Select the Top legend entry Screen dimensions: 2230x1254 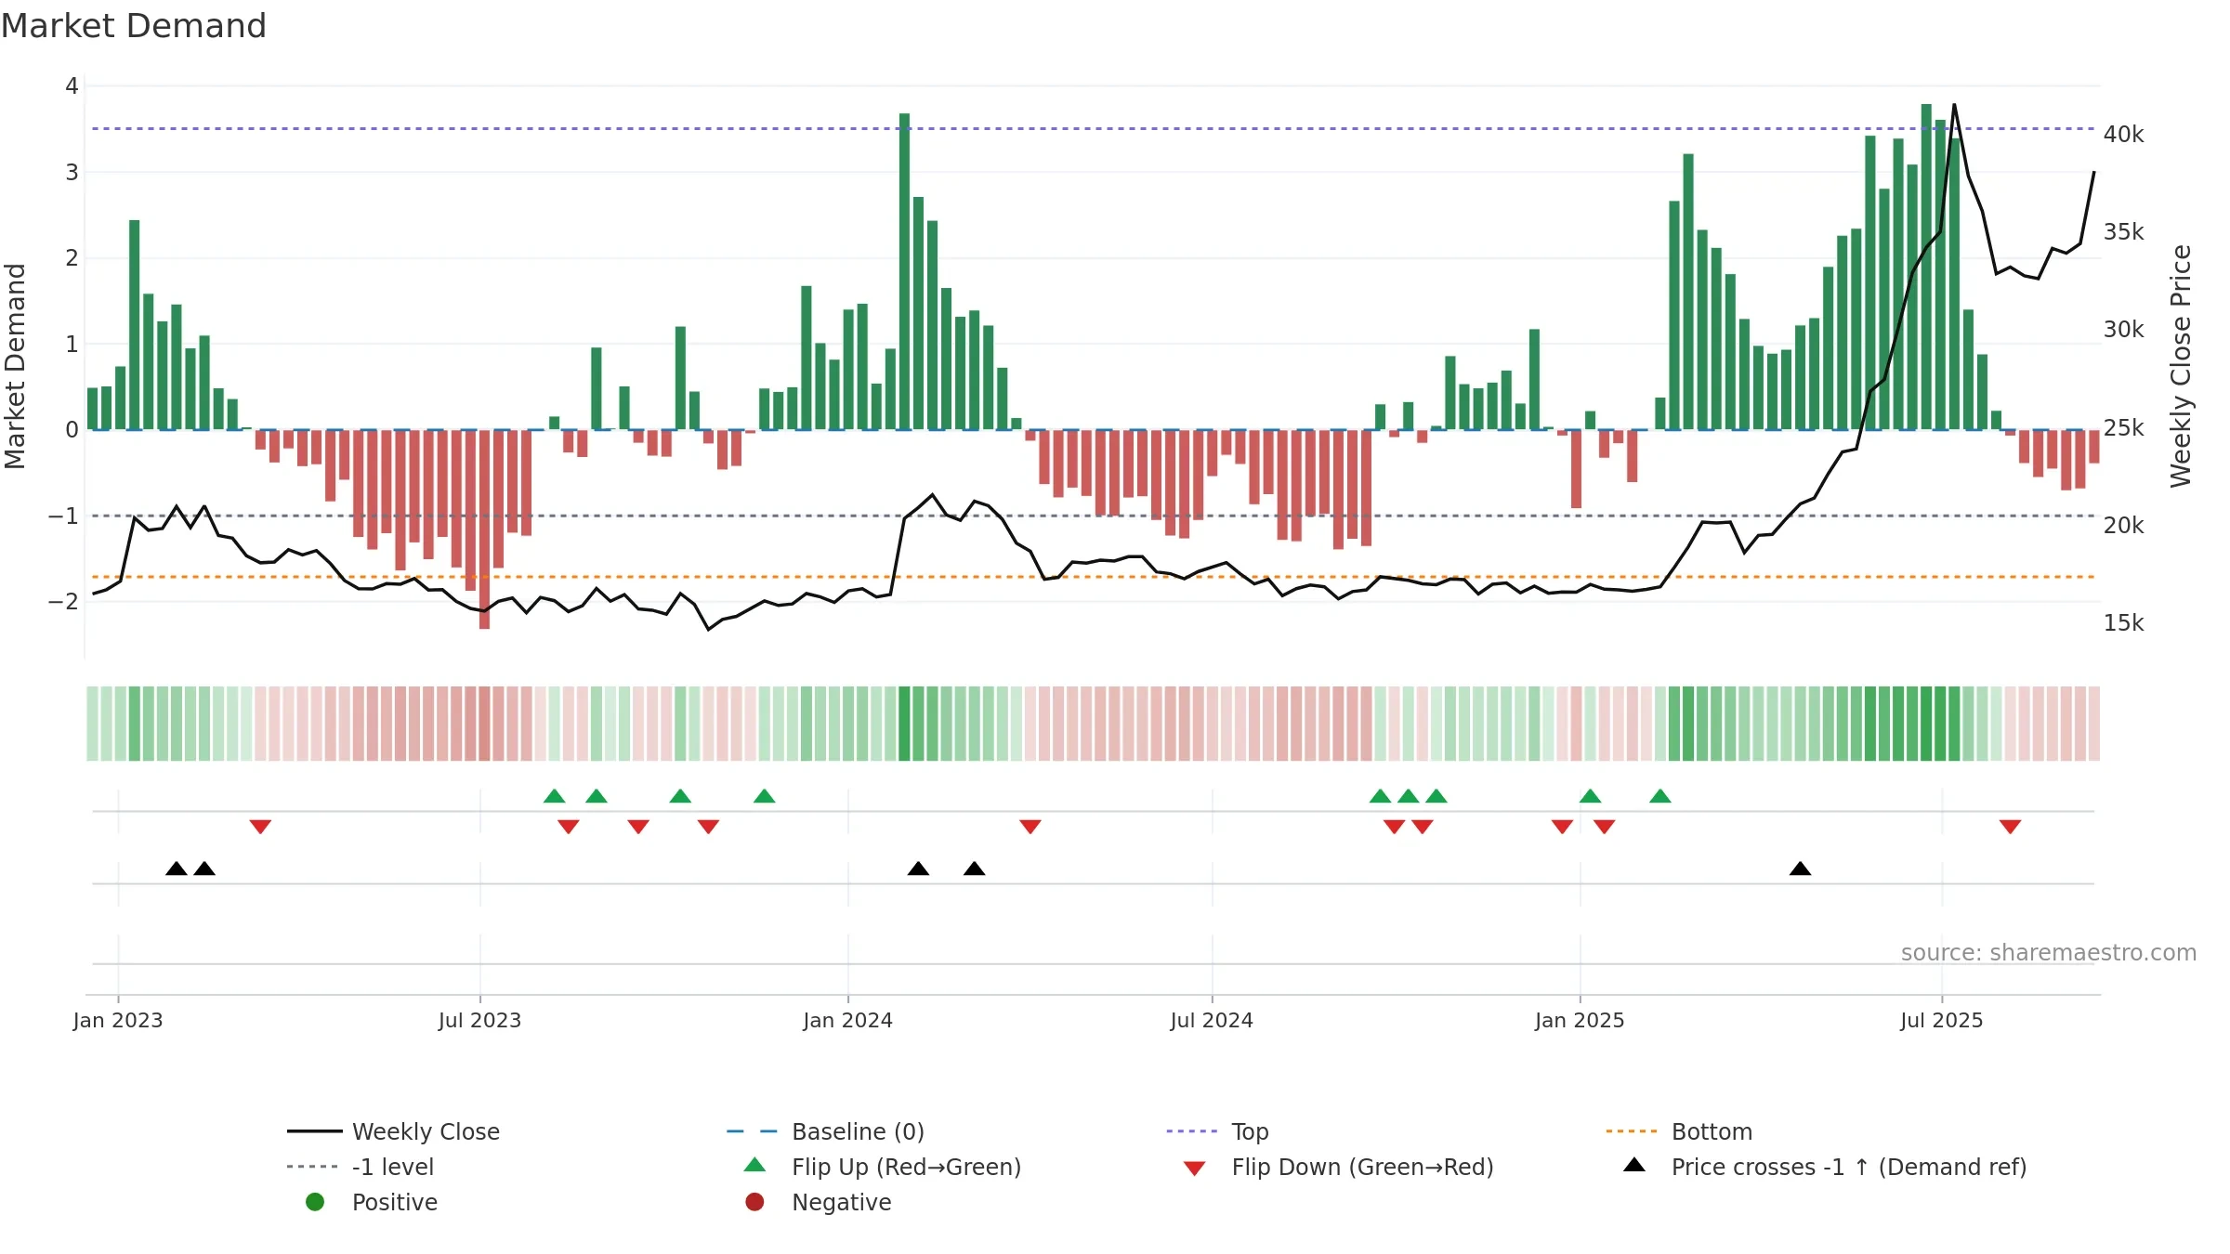pyautogui.click(x=1217, y=1131)
